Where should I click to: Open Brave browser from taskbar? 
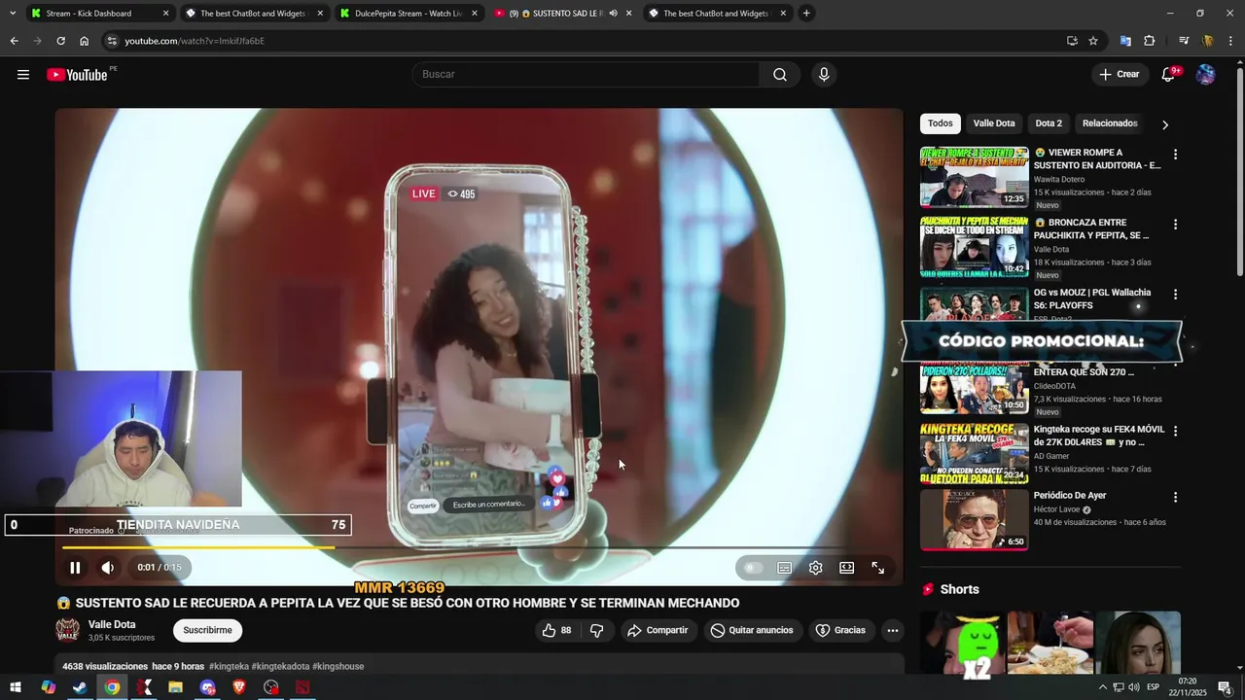[239, 687]
